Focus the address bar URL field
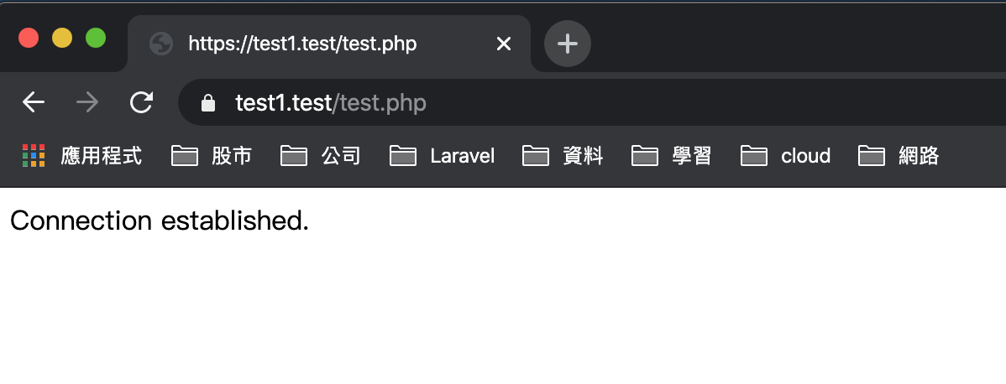This screenshot has height=384, width=1006. 590,102
